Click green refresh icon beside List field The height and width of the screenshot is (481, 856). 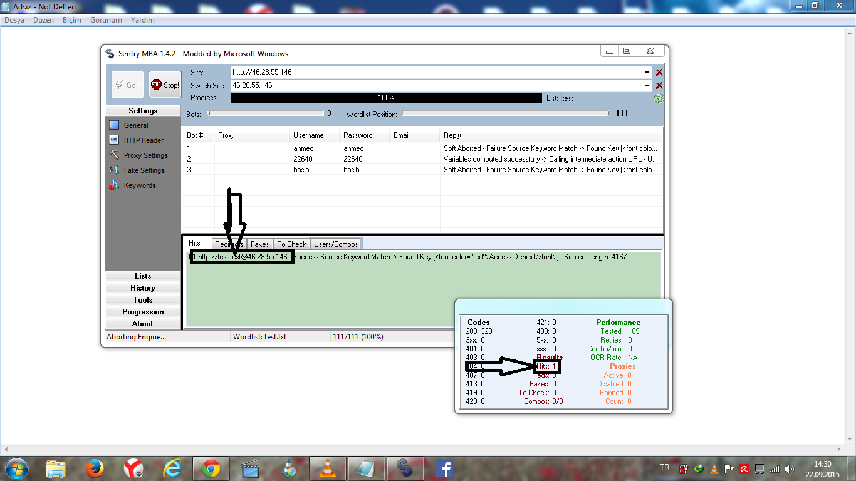pos(659,98)
